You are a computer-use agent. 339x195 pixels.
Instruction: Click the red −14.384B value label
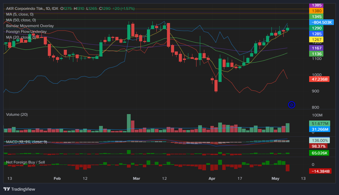320,171
